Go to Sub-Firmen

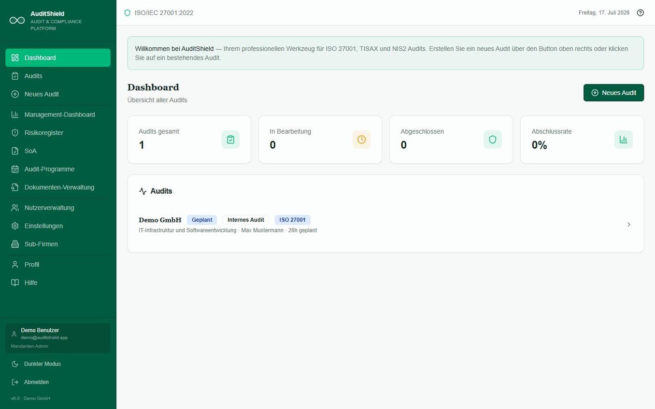coord(58,244)
